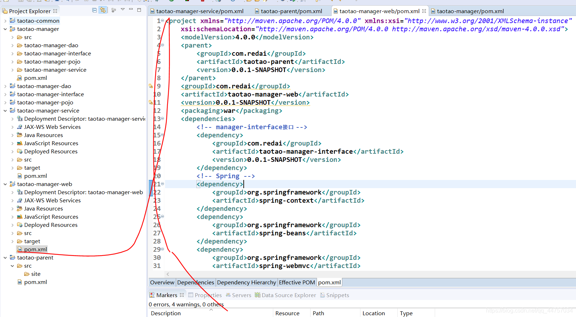Click warning marker on line 11

[x=151, y=102]
